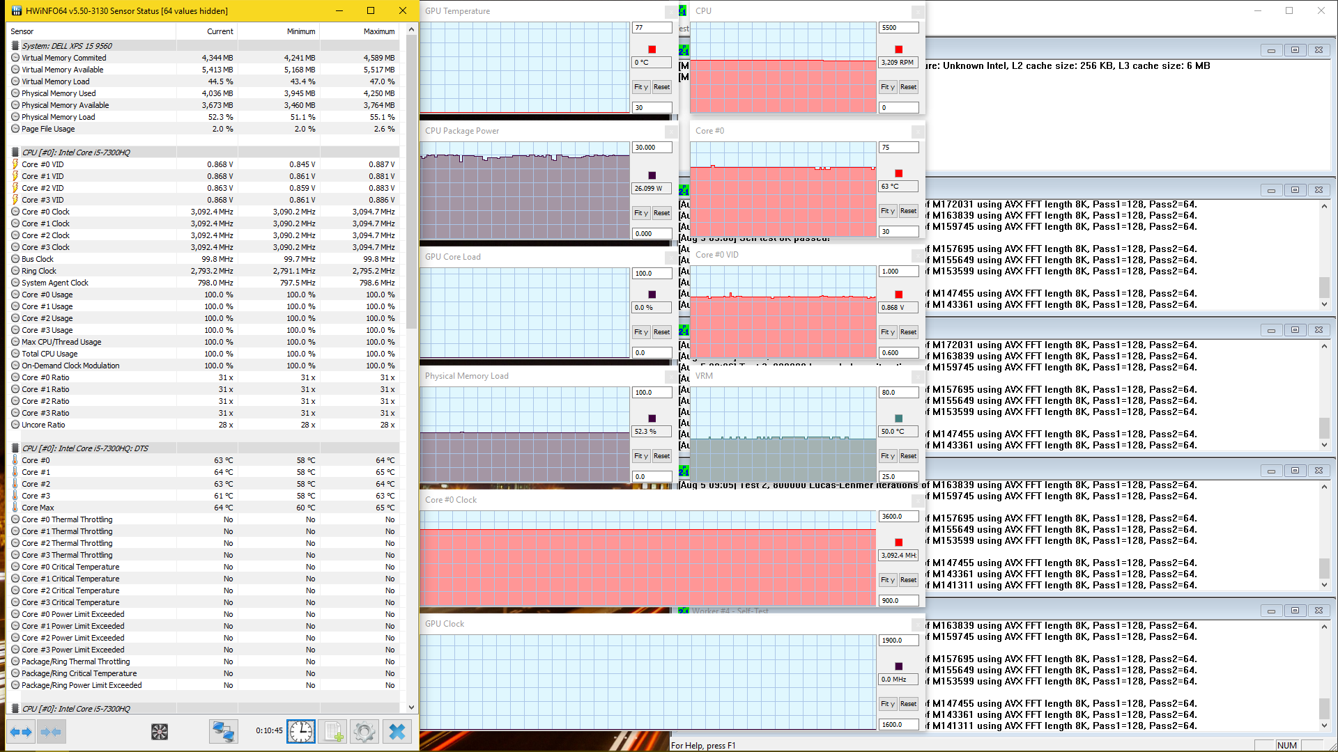Click the HWiNFO64 title bar app icon
Viewport: 1338px width, 752px height.
click(x=16, y=10)
